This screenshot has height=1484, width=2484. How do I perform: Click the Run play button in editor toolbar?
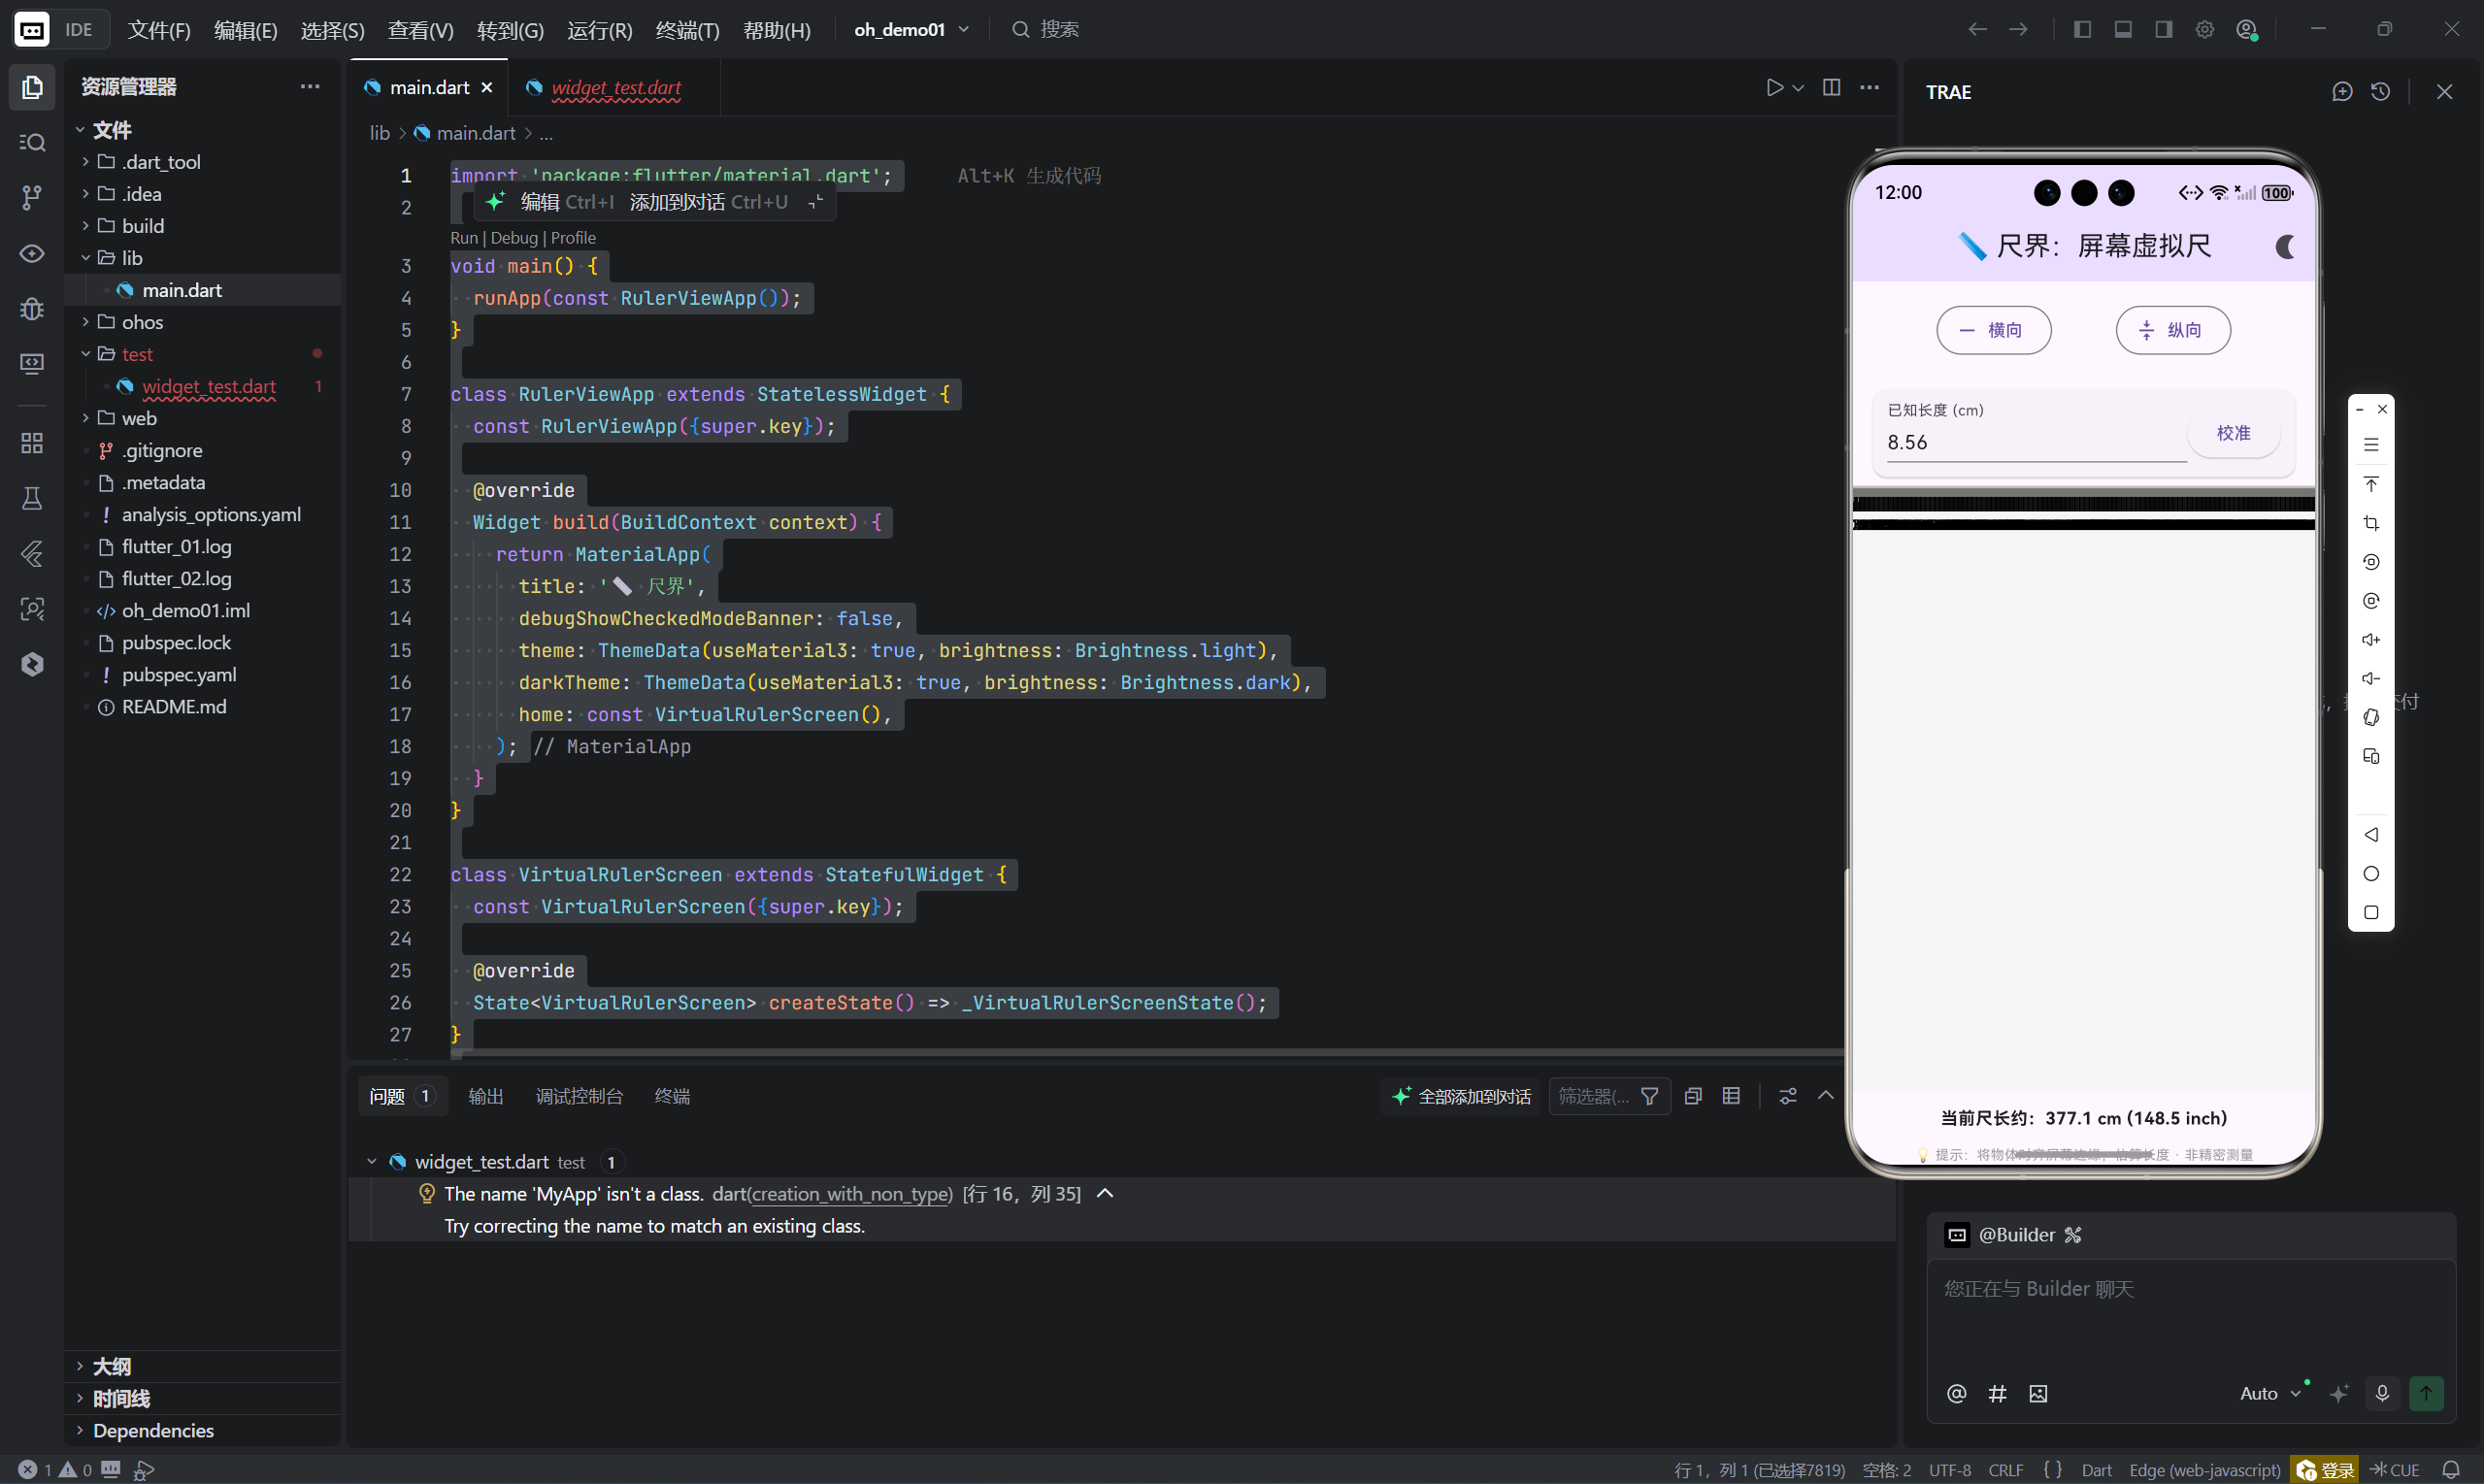coord(1774,87)
